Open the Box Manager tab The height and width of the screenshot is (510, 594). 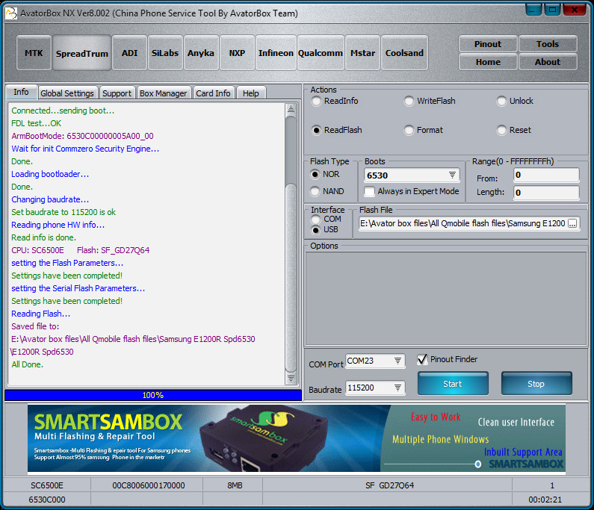pyautogui.click(x=163, y=93)
